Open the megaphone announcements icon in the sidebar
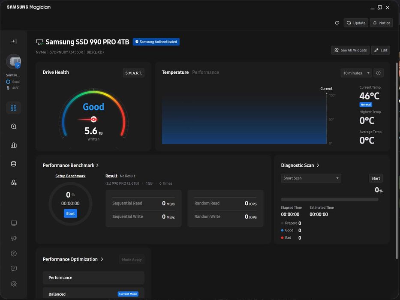Viewport: 400px width, 300px height. pos(14,238)
